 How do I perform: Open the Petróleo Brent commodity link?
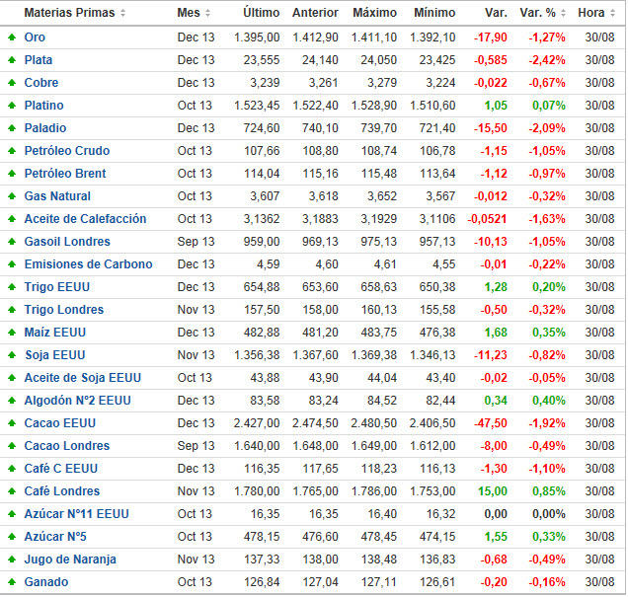(x=65, y=174)
